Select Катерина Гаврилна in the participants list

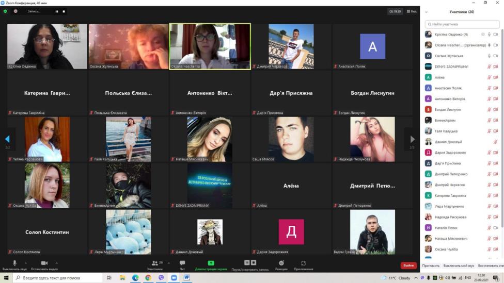[462, 196]
